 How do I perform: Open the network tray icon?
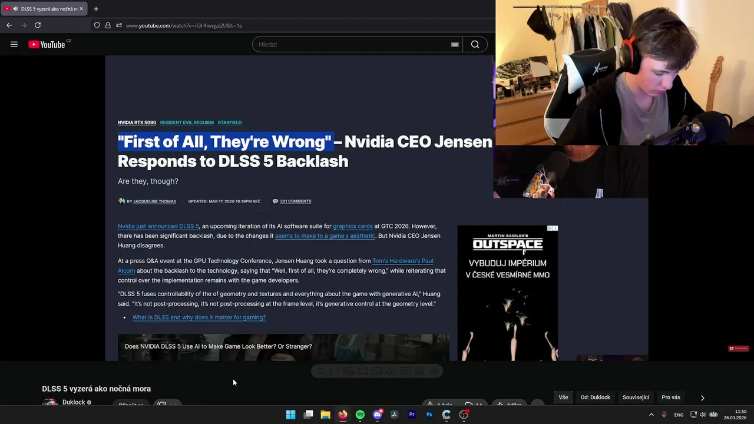(694, 415)
